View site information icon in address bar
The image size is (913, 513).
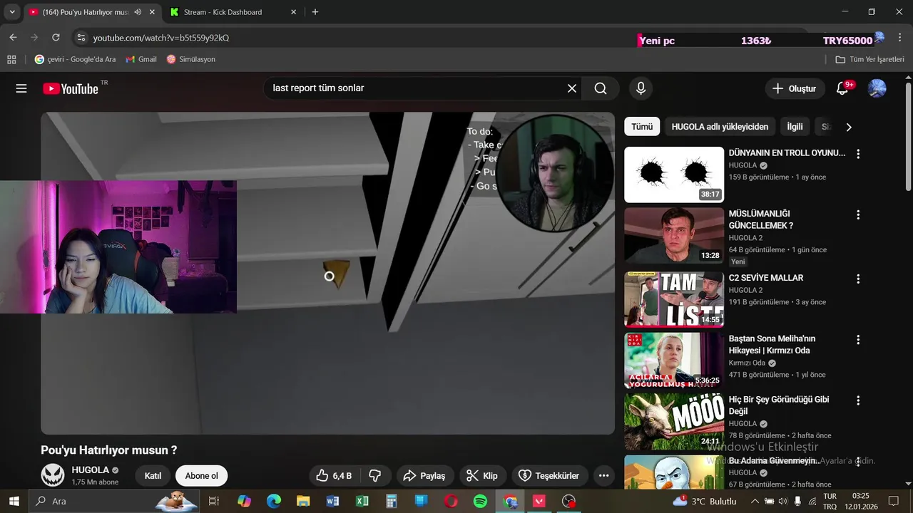[81, 37]
